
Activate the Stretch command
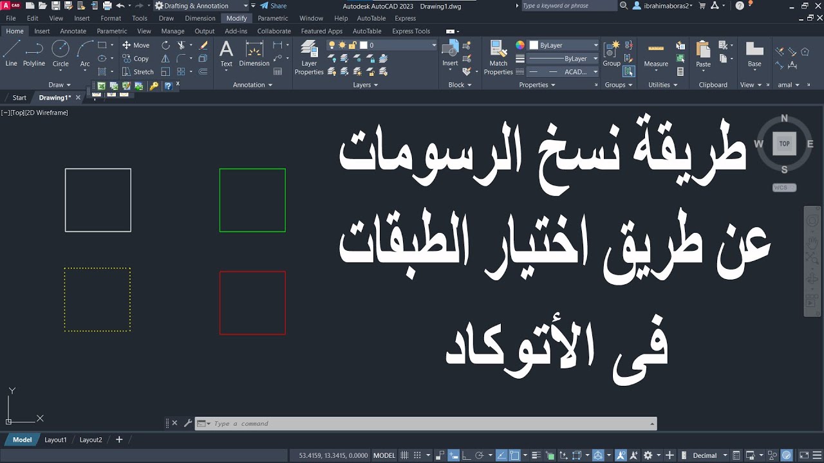click(138, 72)
